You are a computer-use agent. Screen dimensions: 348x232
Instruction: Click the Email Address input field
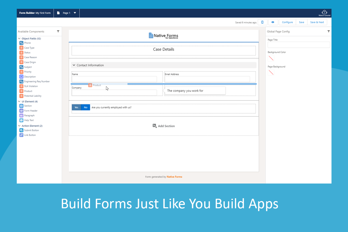[x=207, y=79]
